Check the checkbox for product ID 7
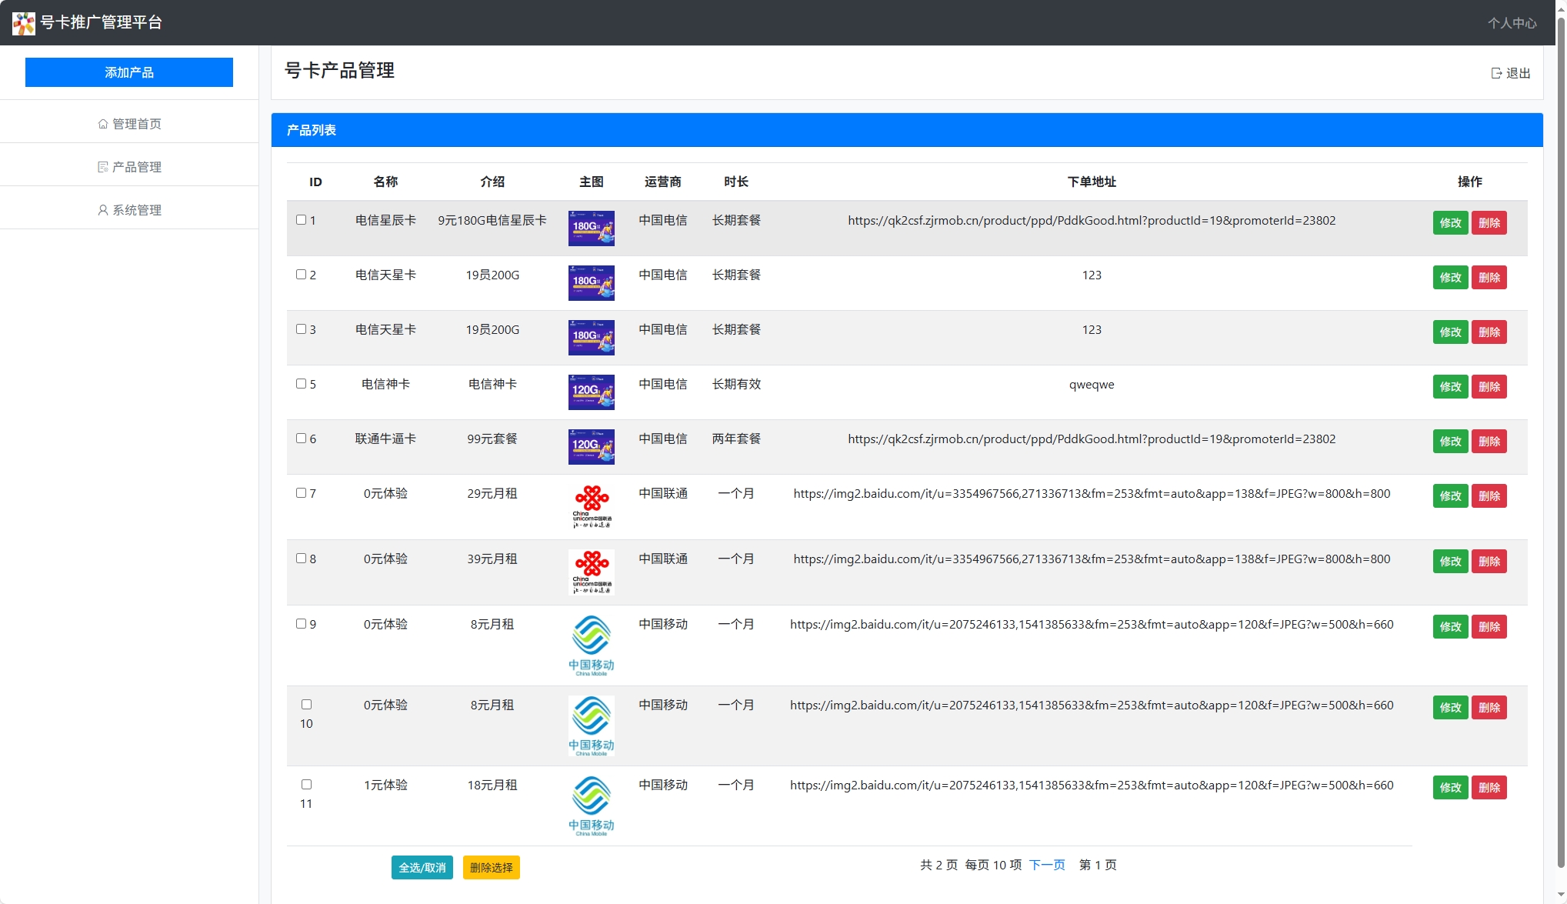The height and width of the screenshot is (904, 1567). 302,493
